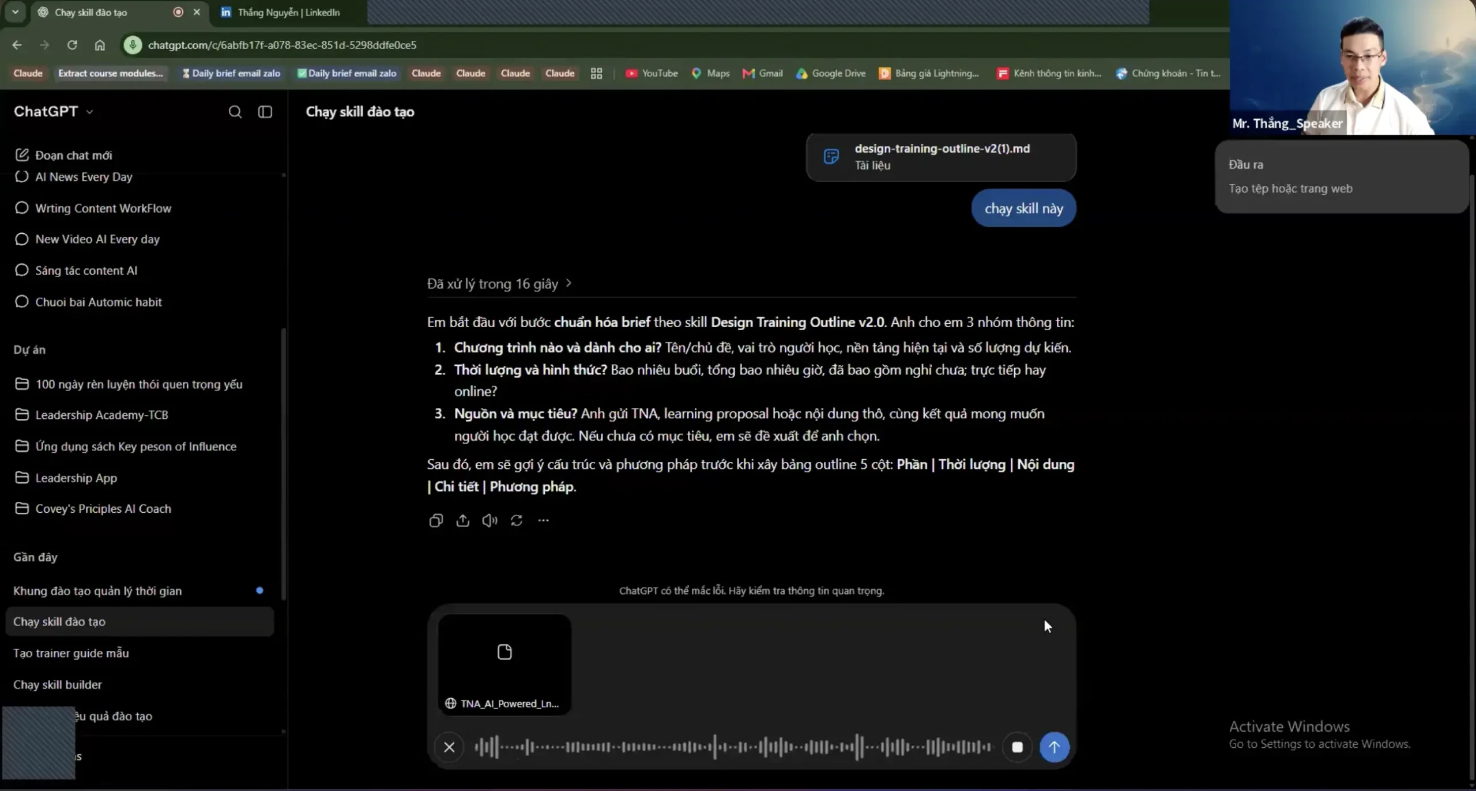
Task: Open New Video AI Every day item
Action: 88,239
